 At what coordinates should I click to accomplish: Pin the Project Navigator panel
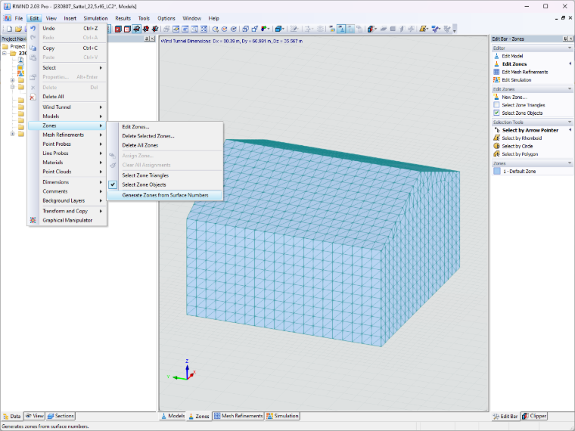147,39
